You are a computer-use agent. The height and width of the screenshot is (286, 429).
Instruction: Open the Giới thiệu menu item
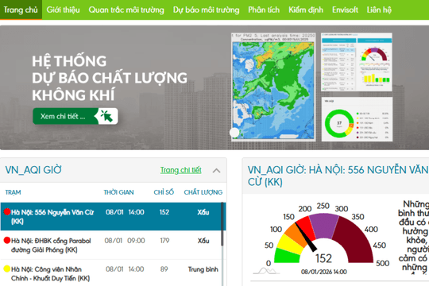(64, 10)
